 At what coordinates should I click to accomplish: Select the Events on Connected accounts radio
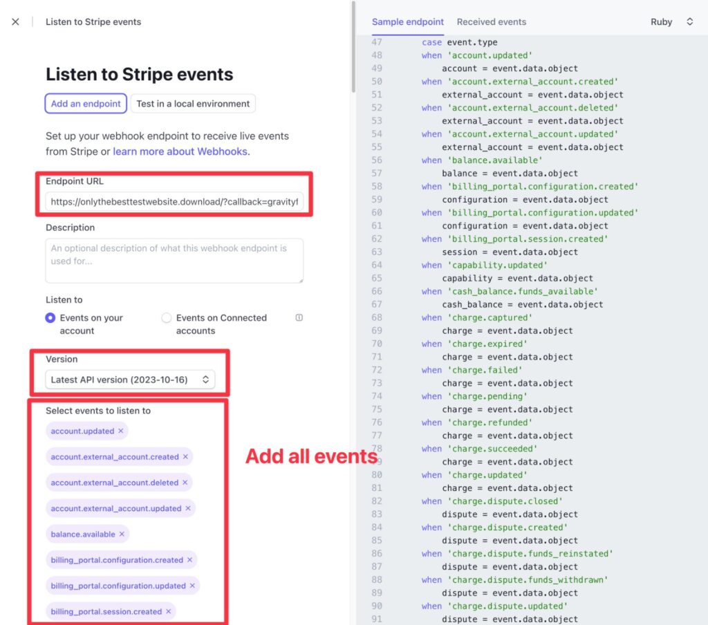pos(167,317)
